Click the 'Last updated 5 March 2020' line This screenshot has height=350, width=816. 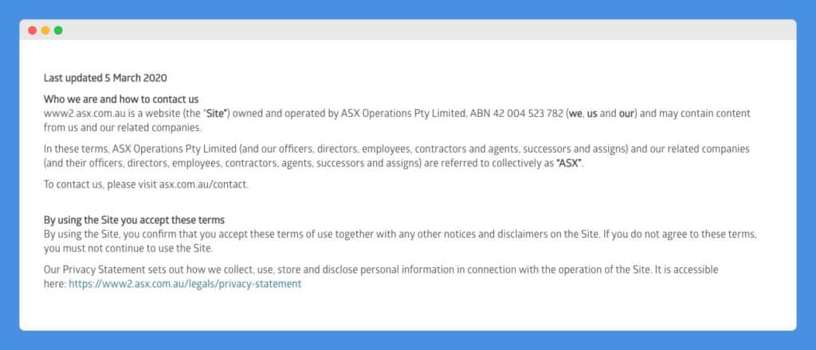click(x=105, y=79)
